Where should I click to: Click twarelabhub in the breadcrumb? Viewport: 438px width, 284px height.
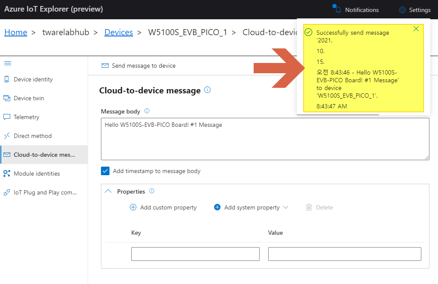click(65, 32)
